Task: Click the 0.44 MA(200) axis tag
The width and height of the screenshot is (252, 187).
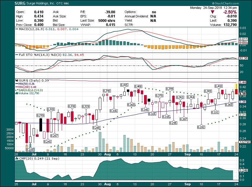Action: 243,82
